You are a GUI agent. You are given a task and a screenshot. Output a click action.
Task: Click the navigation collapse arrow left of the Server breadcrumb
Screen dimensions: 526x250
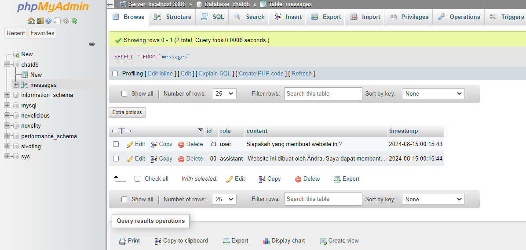(111, 4)
